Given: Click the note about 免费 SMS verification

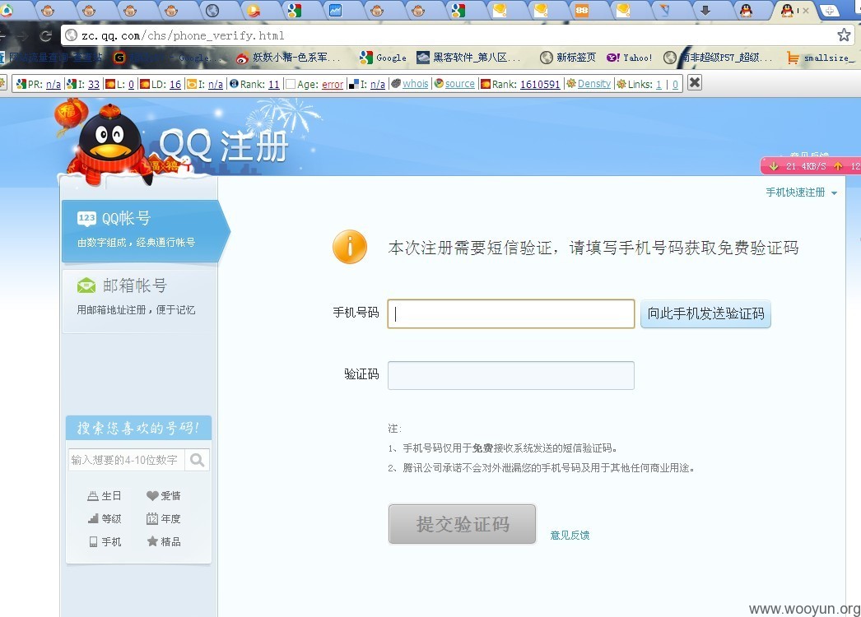Looking at the screenshot, I should pos(503,448).
